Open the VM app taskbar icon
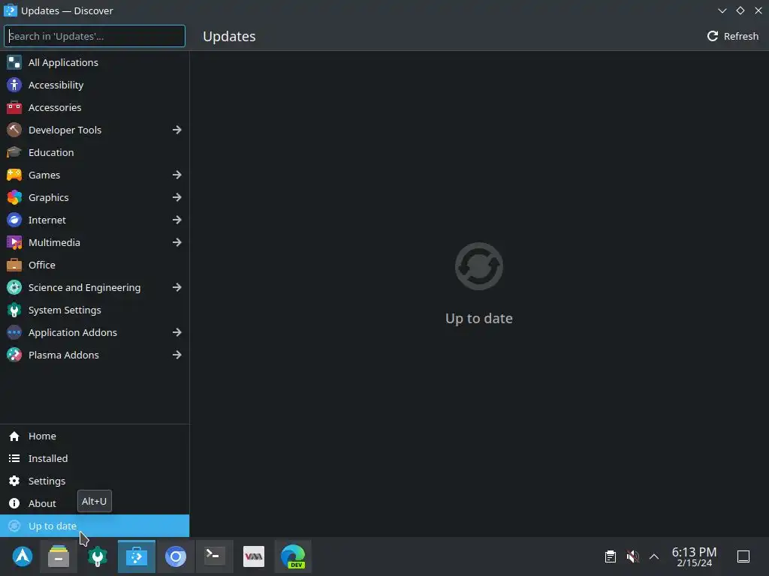The height and width of the screenshot is (576, 769). (254, 556)
